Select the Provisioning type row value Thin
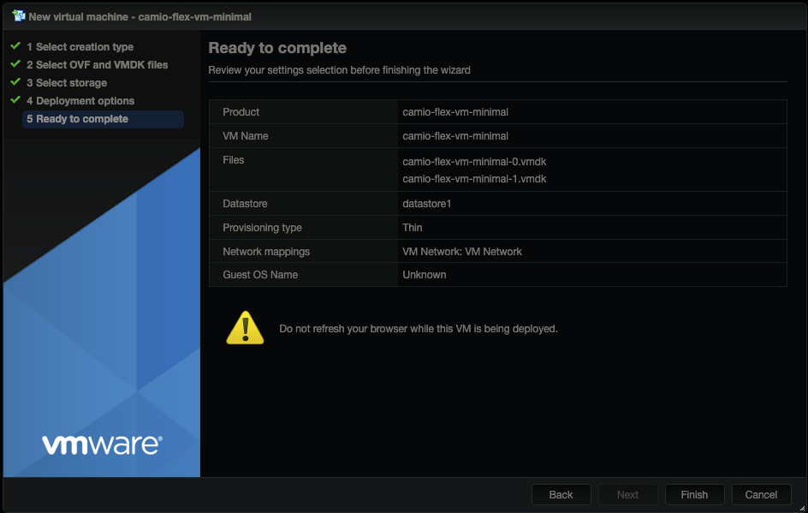 pyautogui.click(x=413, y=228)
